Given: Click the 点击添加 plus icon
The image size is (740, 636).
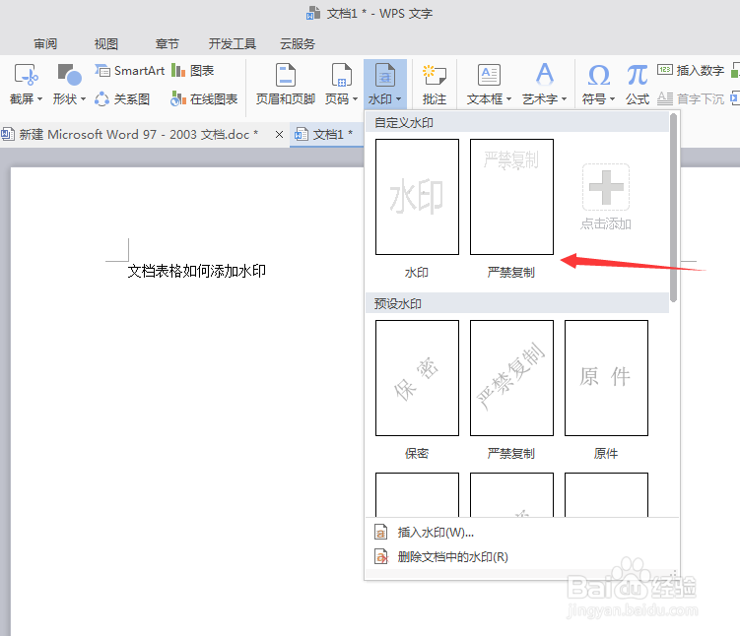Looking at the screenshot, I should (606, 187).
